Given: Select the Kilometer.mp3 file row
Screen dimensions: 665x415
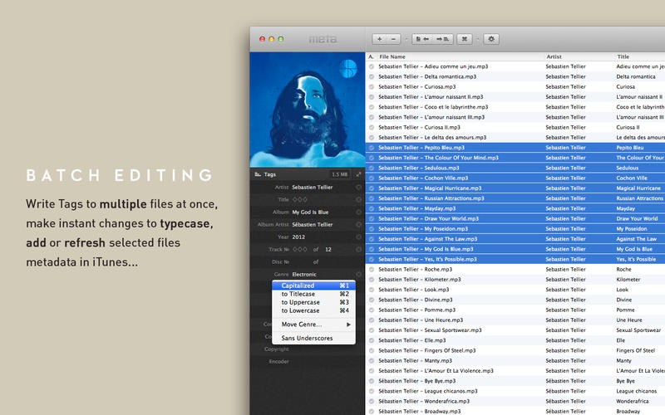Looking at the screenshot, I should 449,280.
